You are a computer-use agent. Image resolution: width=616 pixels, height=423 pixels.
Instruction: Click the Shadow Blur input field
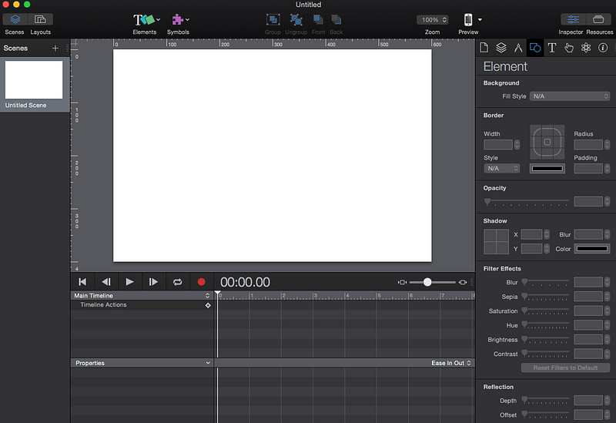click(x=588, y=235)
